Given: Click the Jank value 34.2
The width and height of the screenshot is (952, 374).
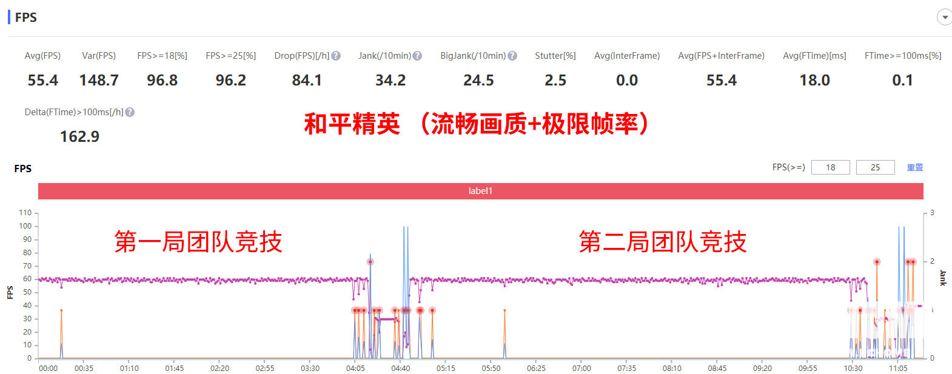Looking at the screenshot, I should tap(391, 81).
